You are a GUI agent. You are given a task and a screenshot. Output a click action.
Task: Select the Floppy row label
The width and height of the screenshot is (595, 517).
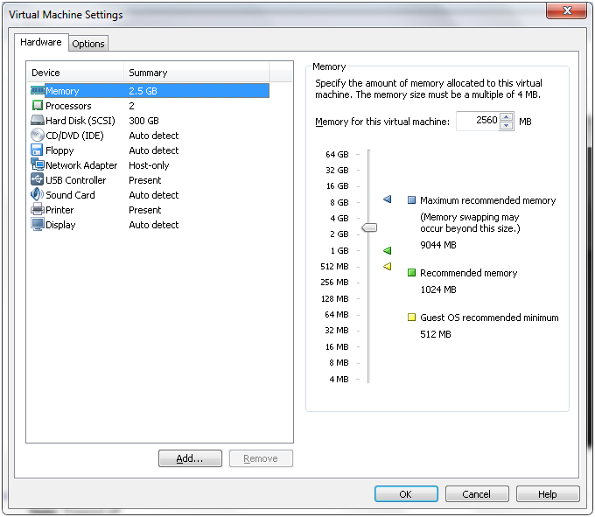[x=59, y=150]
